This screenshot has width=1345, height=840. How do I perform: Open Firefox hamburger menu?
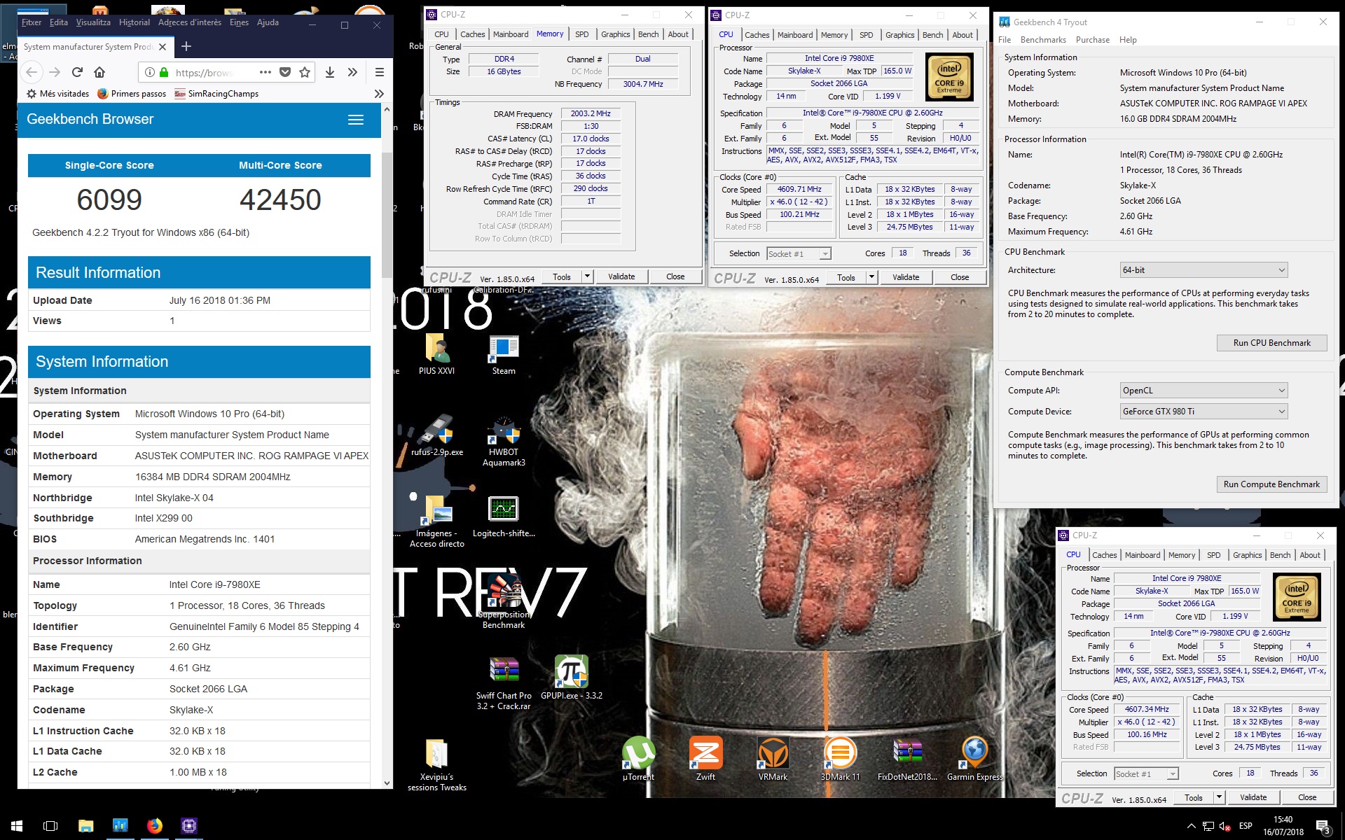[380, 72]
